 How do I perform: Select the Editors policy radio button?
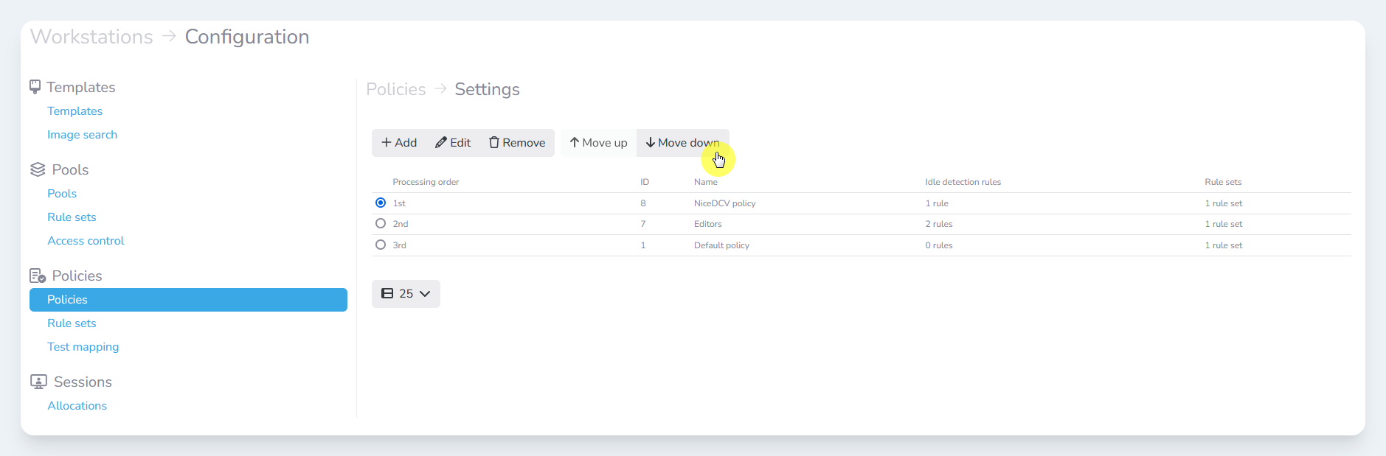381,223
